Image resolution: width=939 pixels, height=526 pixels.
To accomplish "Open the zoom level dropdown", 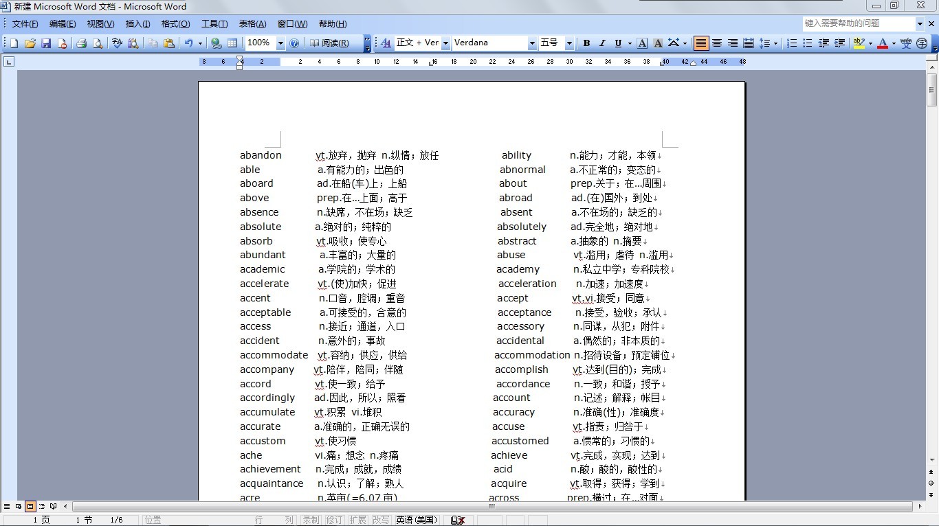I will click(x=280, y=43).
